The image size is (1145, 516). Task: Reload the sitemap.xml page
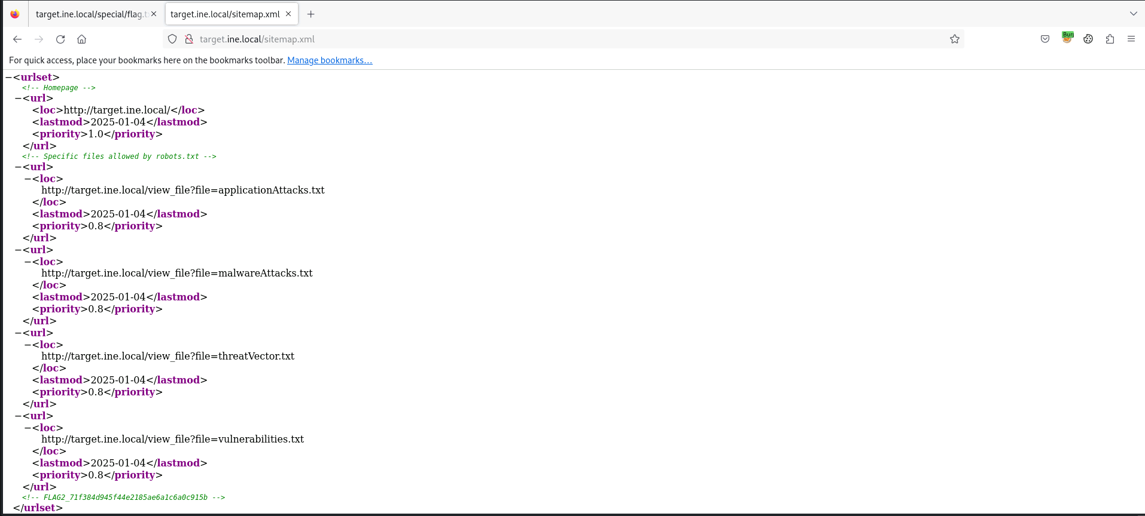(60, 39)
